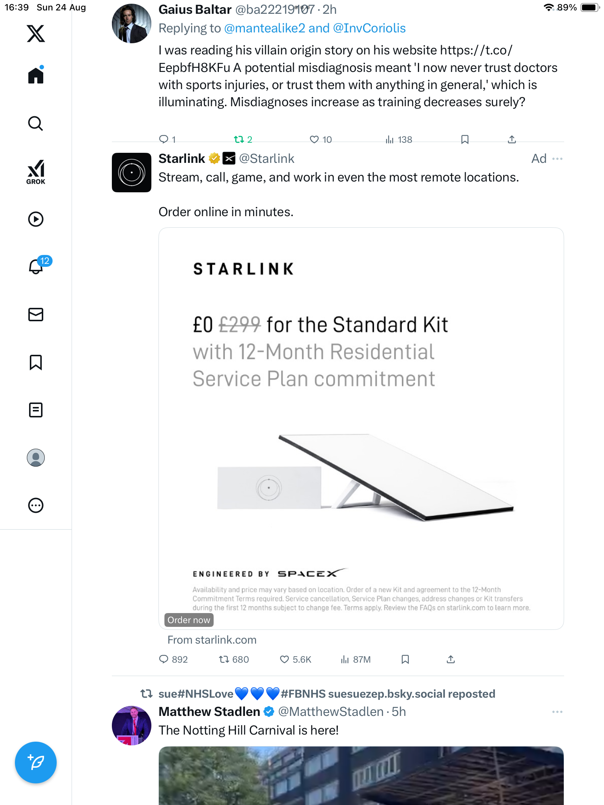Open the video tab play icon
This screenshot has width=604, height=805.
coord(36,219)
